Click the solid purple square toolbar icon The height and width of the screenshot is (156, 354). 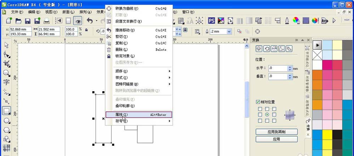pyautogui.click(x=306, y=21)
